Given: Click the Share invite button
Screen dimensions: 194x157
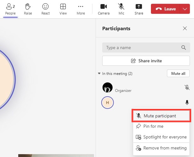Looking at the screenshot, I should (146, 61).
